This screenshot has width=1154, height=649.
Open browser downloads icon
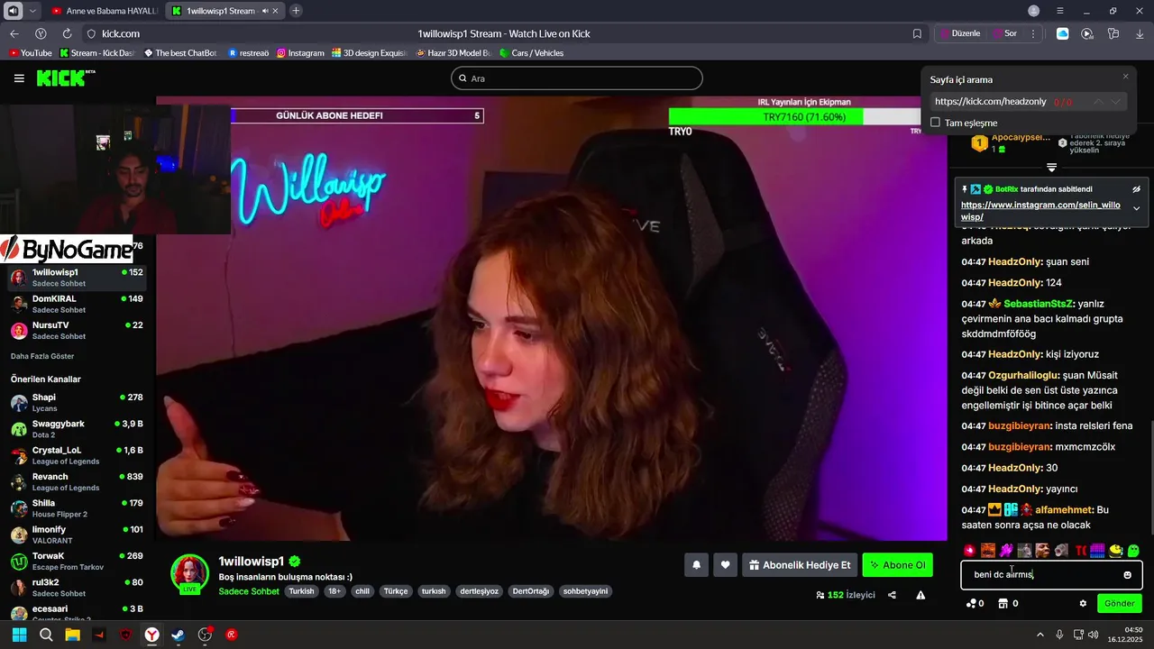[1140, 33]
